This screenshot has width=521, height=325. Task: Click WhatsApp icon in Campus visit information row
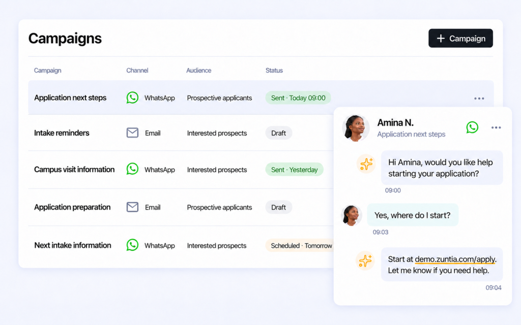point(132,169)
